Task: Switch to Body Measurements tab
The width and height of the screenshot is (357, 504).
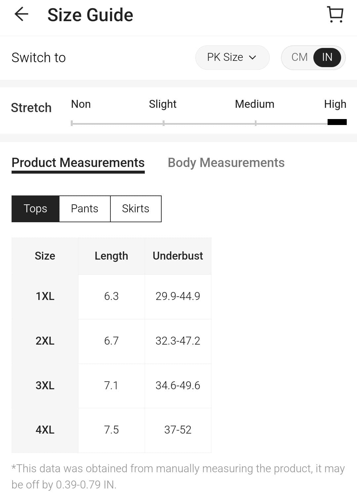Action: pos(226,162)
